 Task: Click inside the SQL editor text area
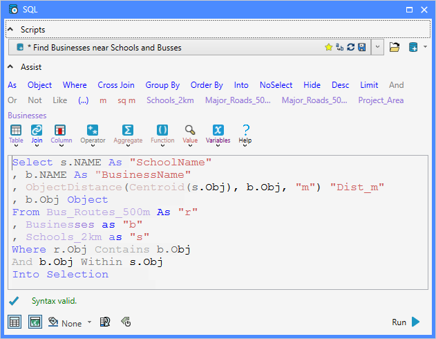coord(218,222)
